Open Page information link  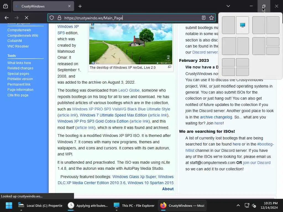[x=20, y=90]
